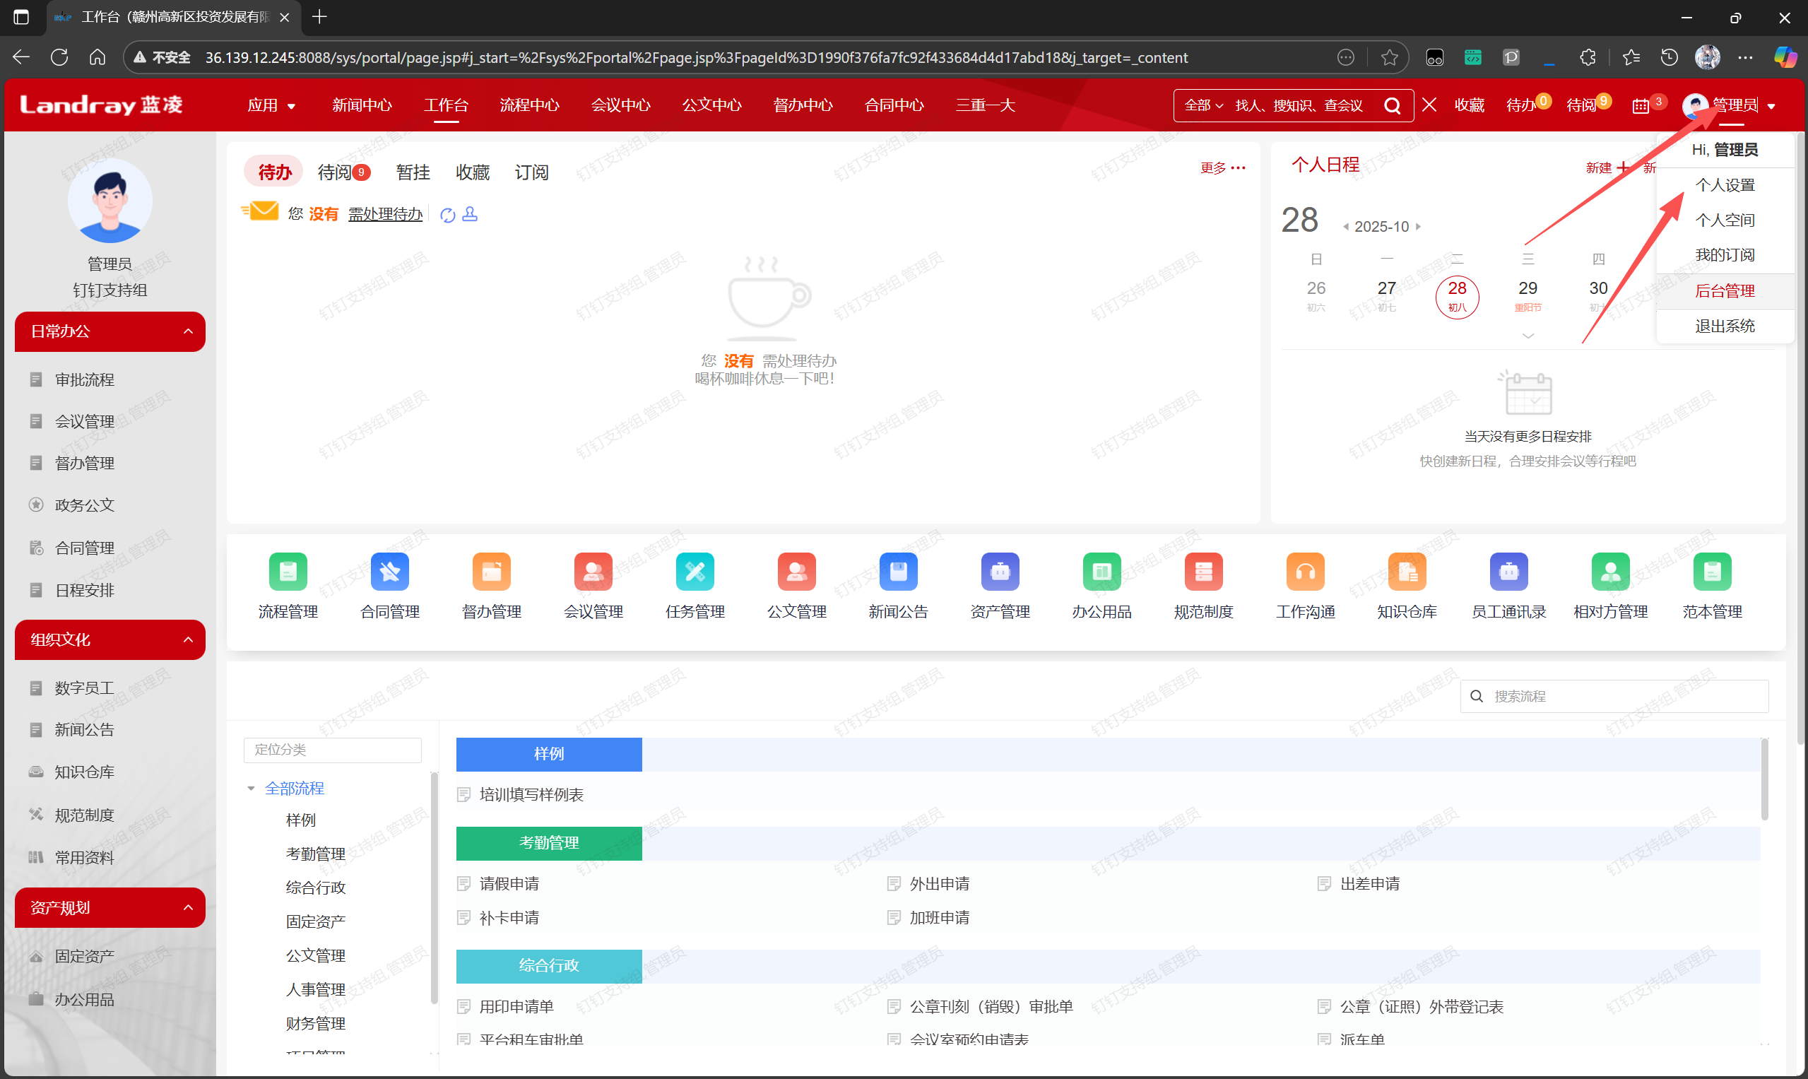Open the 全部 search scope dropdown
The height and width of the screenshot is (1079, 1808).
1203,106
